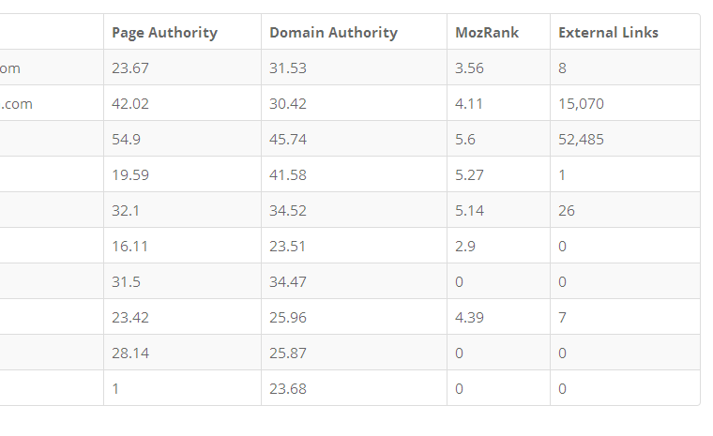Click the partial '.com' domain link

point(17,104)
